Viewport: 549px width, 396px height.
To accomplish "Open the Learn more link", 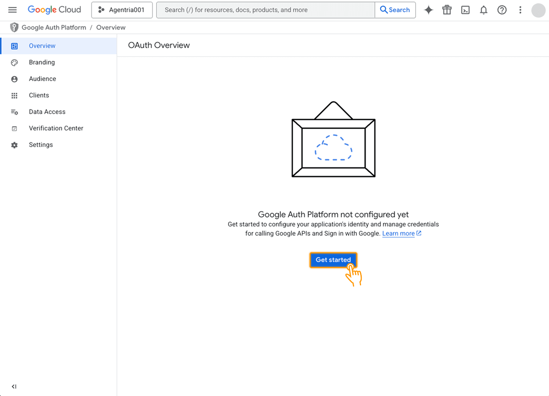I will click(398, 234).
